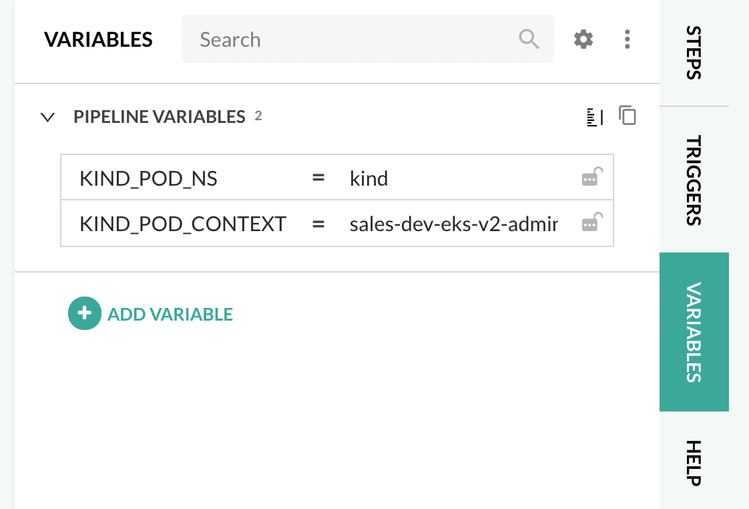Click the ADD VARIABLE text link
This screenshot has width=749, height=509.
[x=170, y=314]
